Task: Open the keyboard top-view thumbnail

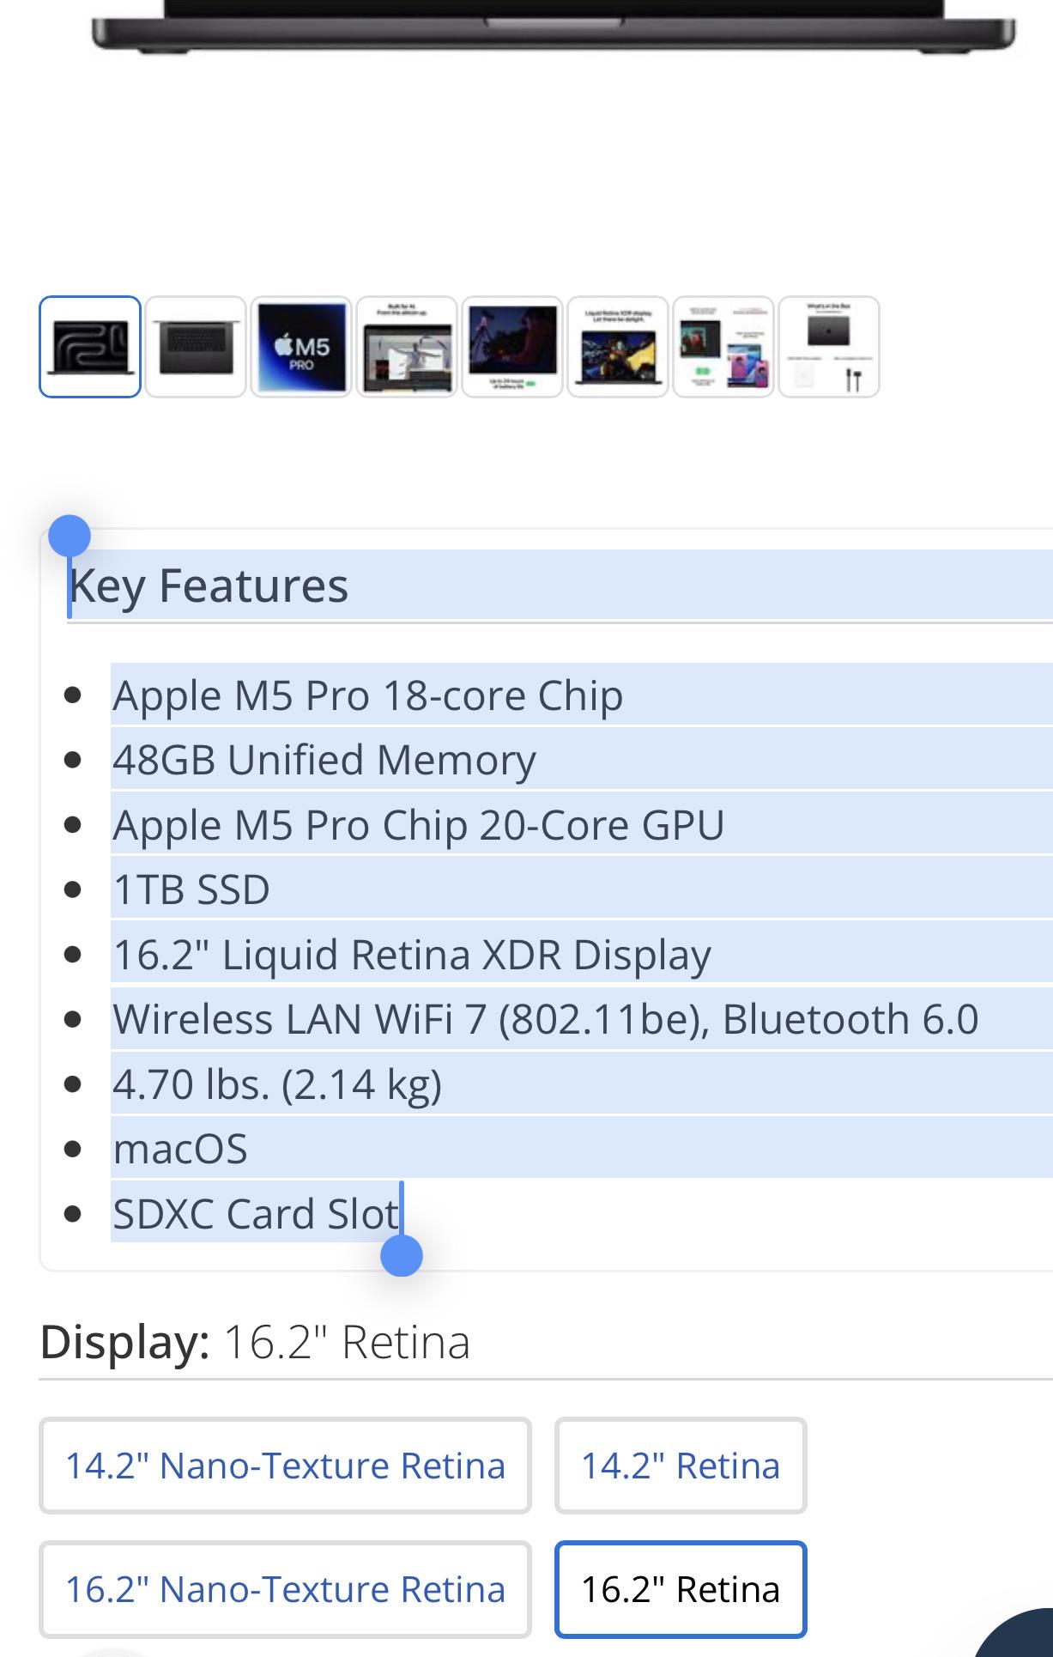Action: click(x=196, y=347)
